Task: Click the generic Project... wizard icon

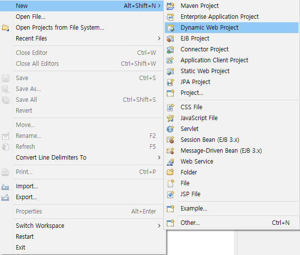Action: pos(170,93)
